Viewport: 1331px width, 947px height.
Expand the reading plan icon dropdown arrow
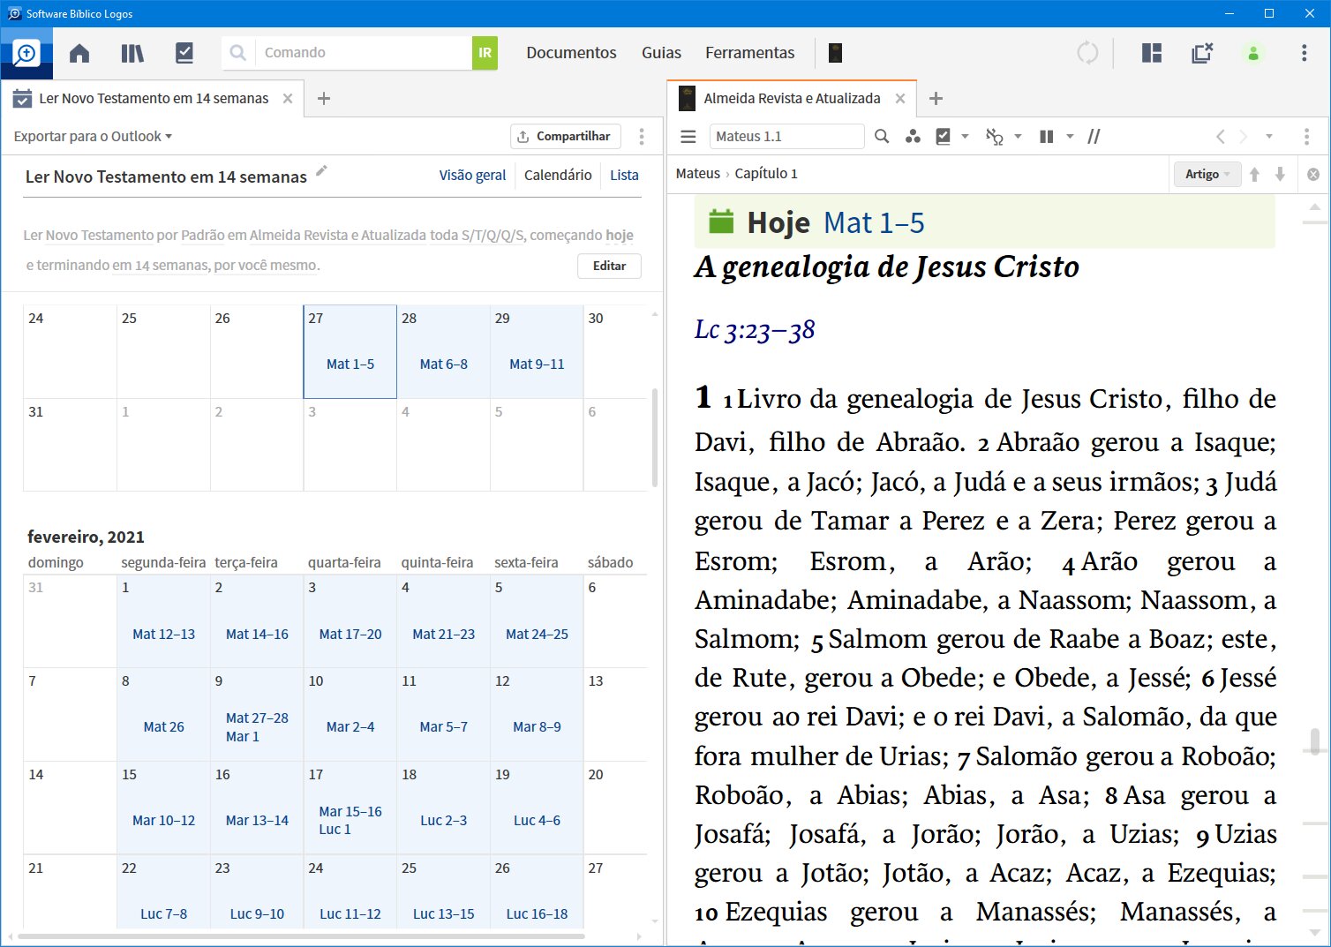[965, 137]
